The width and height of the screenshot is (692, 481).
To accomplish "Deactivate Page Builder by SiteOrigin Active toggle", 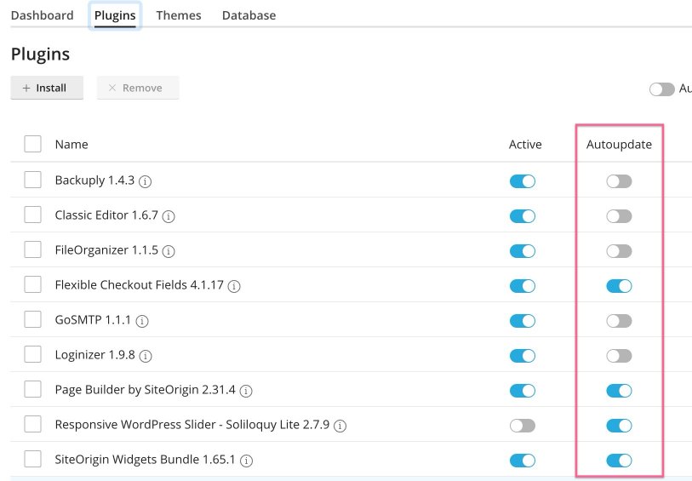I will [523, 390].
